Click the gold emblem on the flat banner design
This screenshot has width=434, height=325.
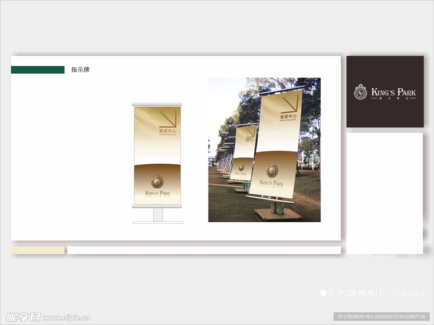[157, 182]
